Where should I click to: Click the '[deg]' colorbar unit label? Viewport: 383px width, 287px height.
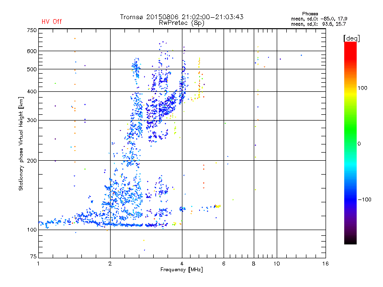(x=351, y=38)
